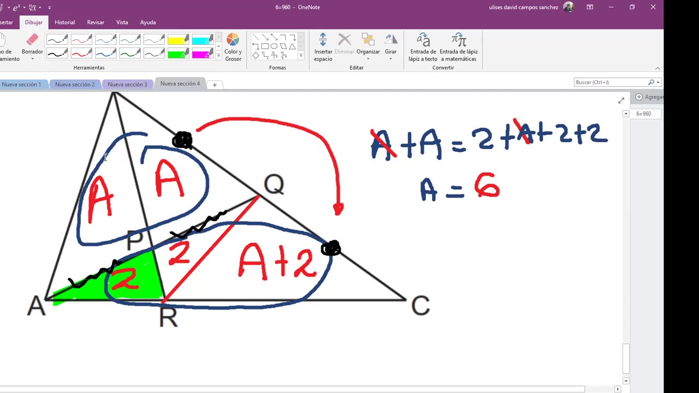699x393 pixels.
Task: Click vertical scrollbar down arrow
Action: [626, 381]
